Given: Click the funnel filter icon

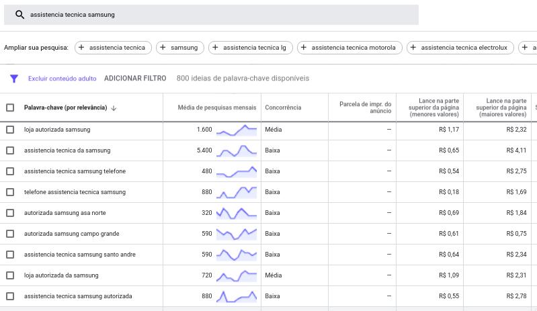Looking at the screenshot, I should [14, 79].
